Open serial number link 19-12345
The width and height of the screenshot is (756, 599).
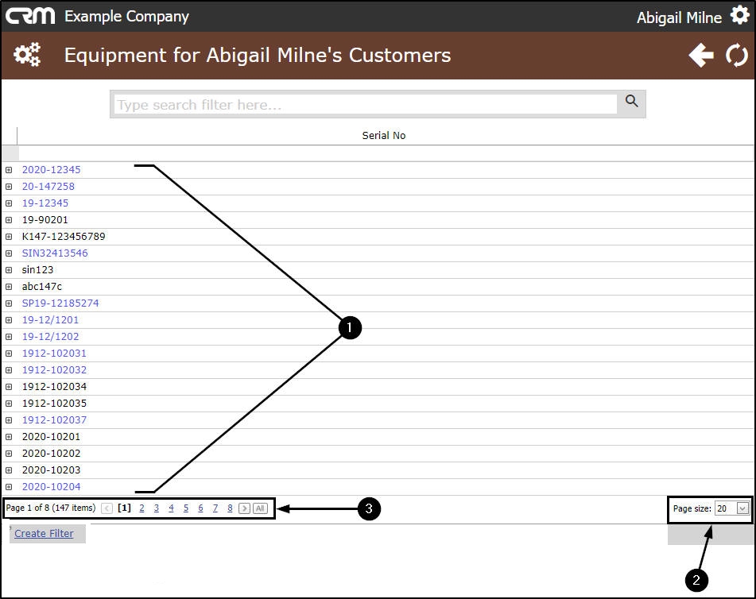45,203
